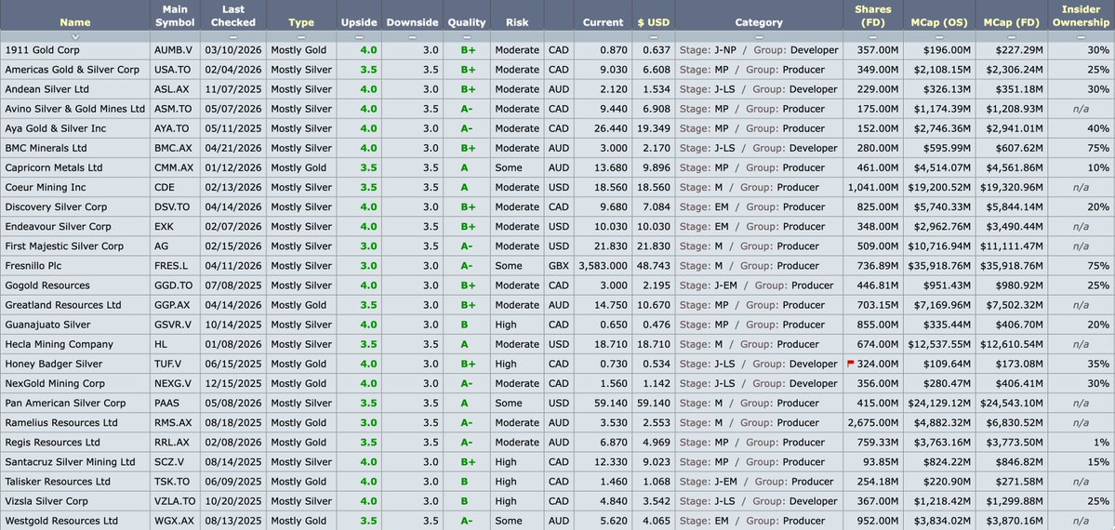Click the Current column header
This screenshot has height=530, width=1115.
coord(603,22)
